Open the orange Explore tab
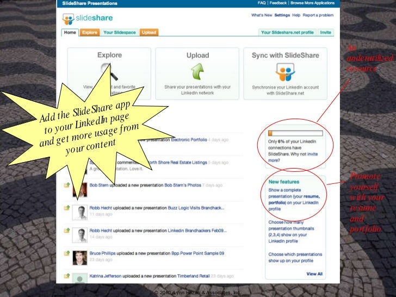This screenshot has height=297, width=396. pyautogui.click(x=90, y=32)
